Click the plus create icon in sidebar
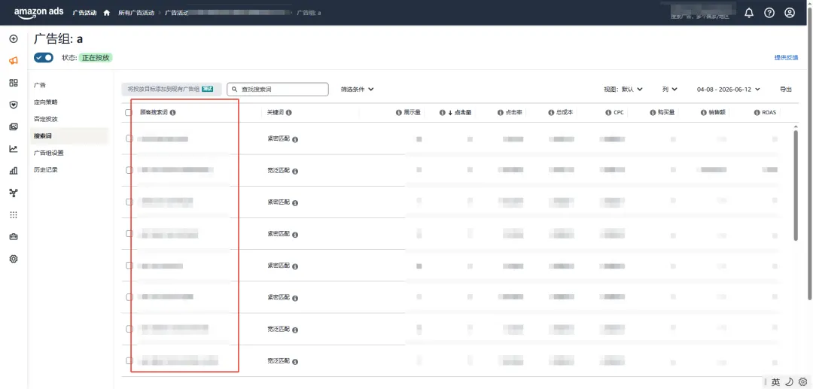 [x=14, y=39]
